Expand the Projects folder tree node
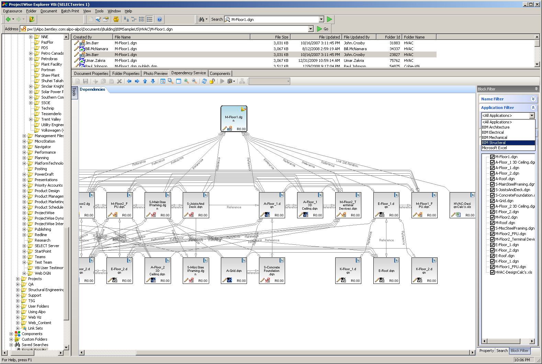 (x=18, y=279)
